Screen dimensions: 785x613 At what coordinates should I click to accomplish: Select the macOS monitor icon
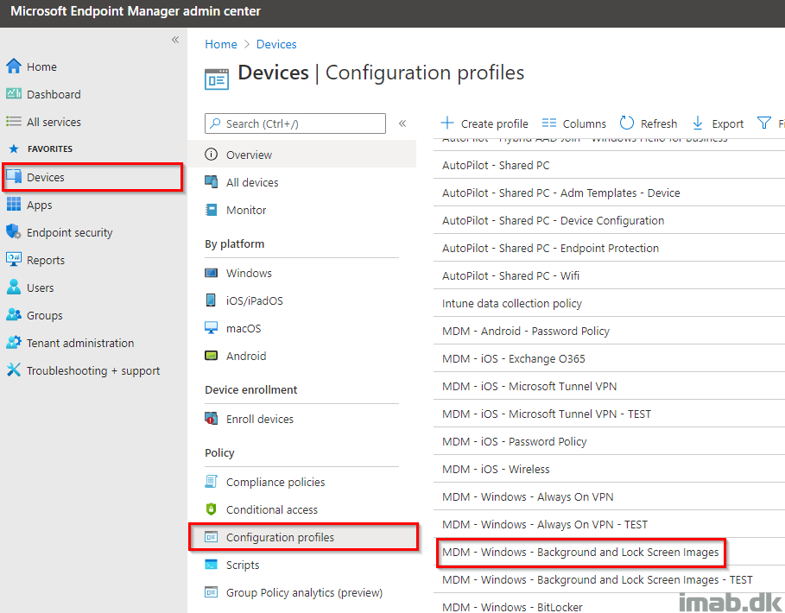(212, 328)
